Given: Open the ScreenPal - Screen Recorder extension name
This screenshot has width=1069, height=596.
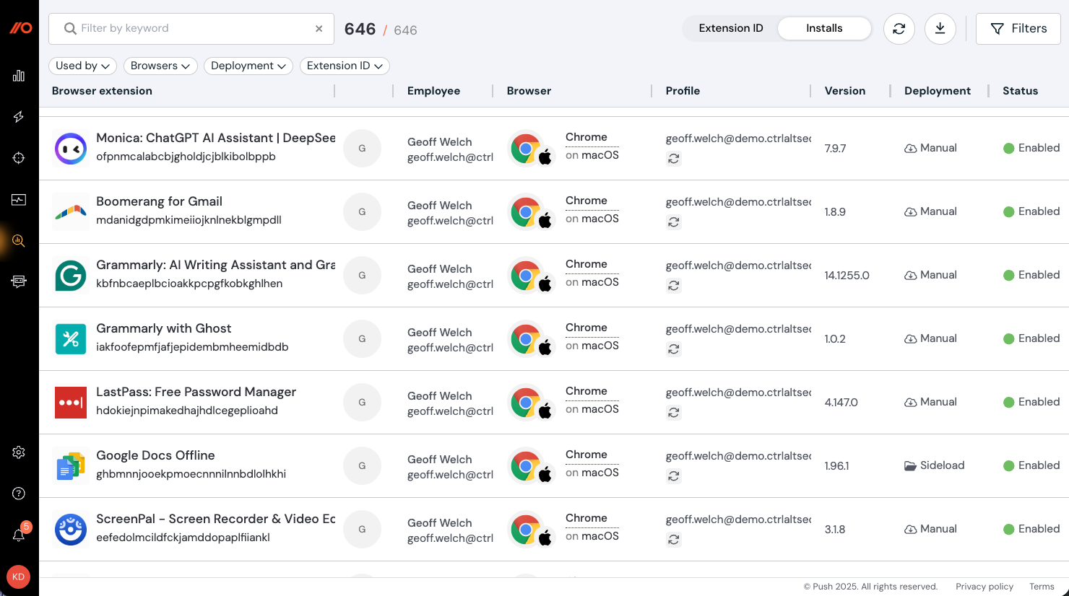Looking at the screenshot, I should point(216,519).
